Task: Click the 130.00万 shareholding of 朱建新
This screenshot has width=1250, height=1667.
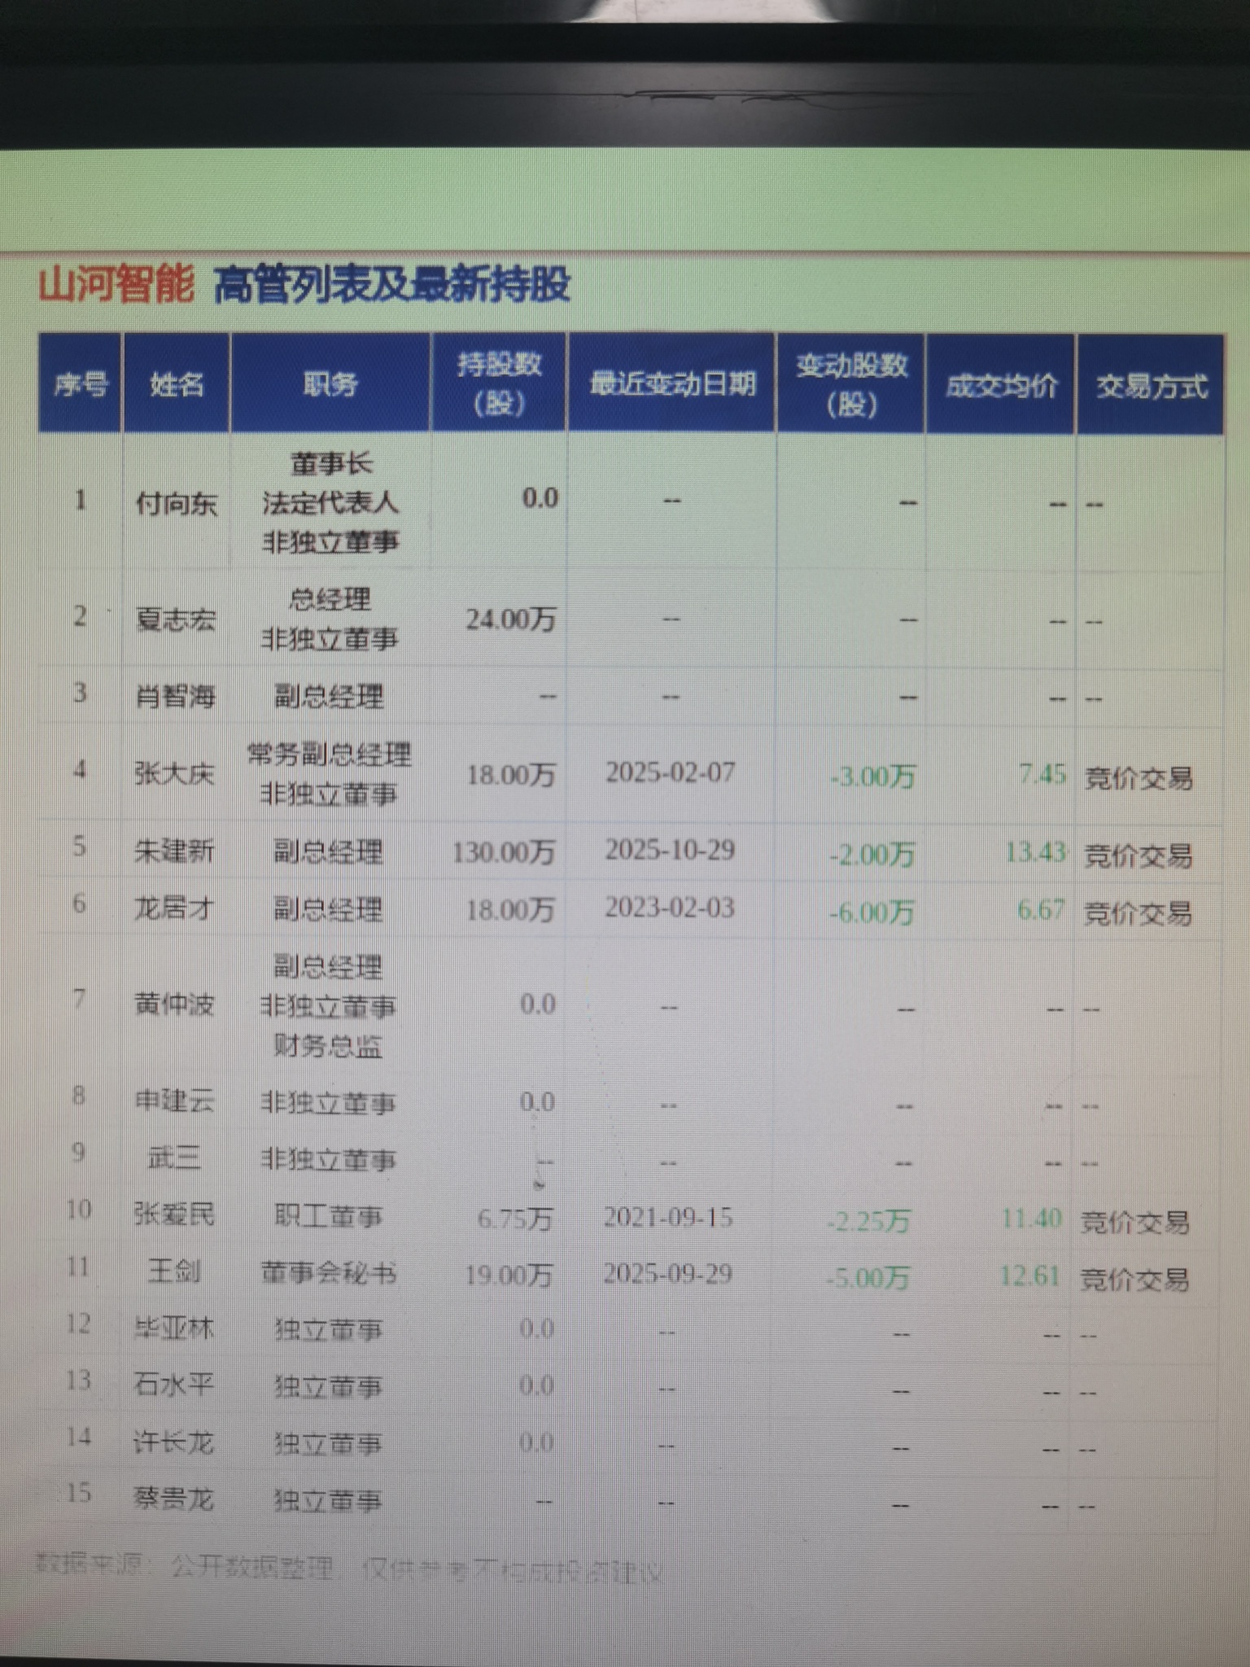Action: tap(505, 853)
